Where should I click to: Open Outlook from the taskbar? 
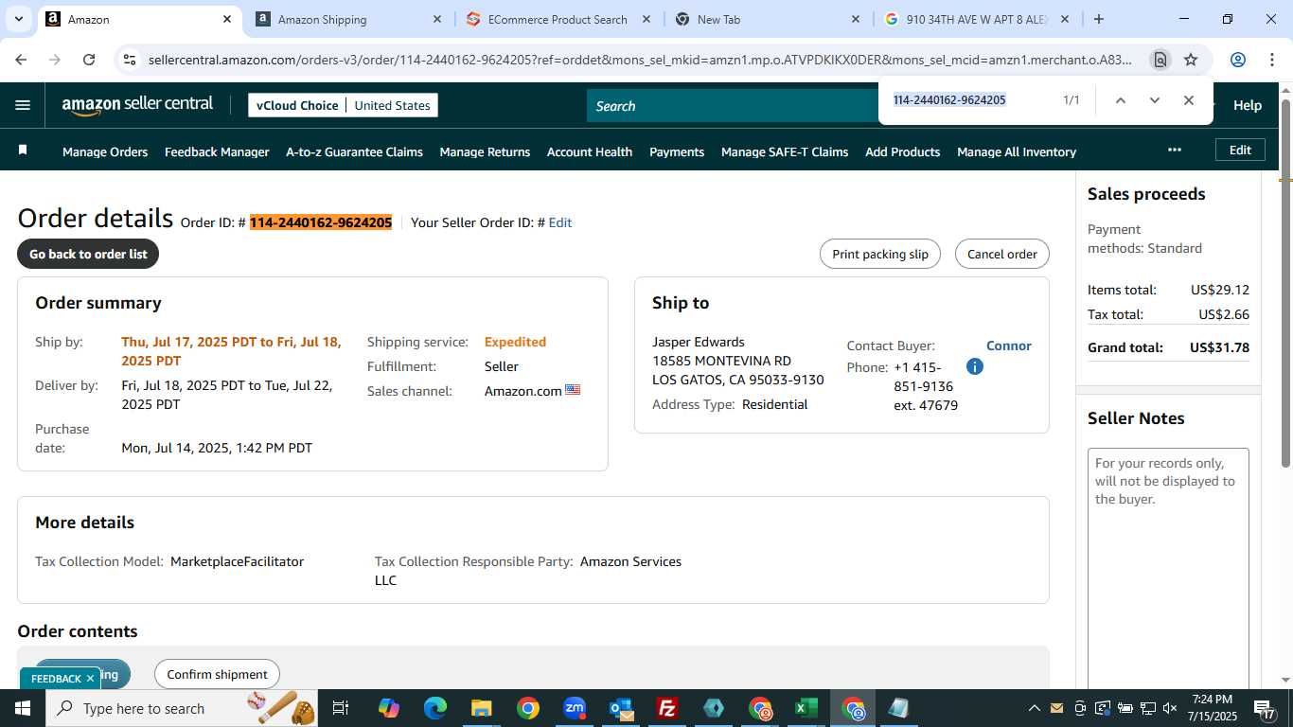621,708
